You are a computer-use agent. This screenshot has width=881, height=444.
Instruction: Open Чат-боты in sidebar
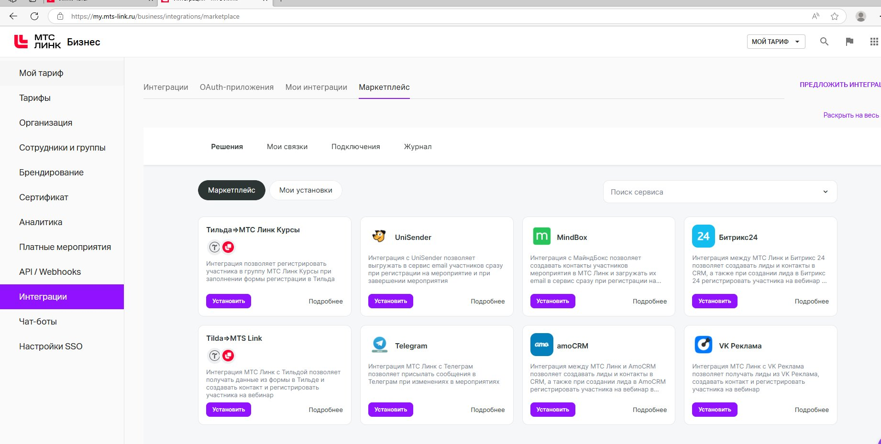pos(62,322)
